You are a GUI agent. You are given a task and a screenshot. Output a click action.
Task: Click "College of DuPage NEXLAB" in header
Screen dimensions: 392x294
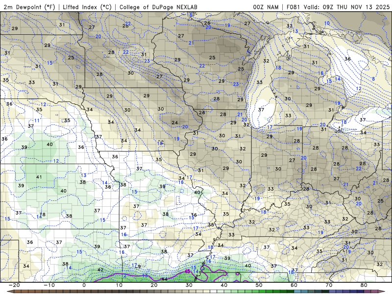click(158, 7)
